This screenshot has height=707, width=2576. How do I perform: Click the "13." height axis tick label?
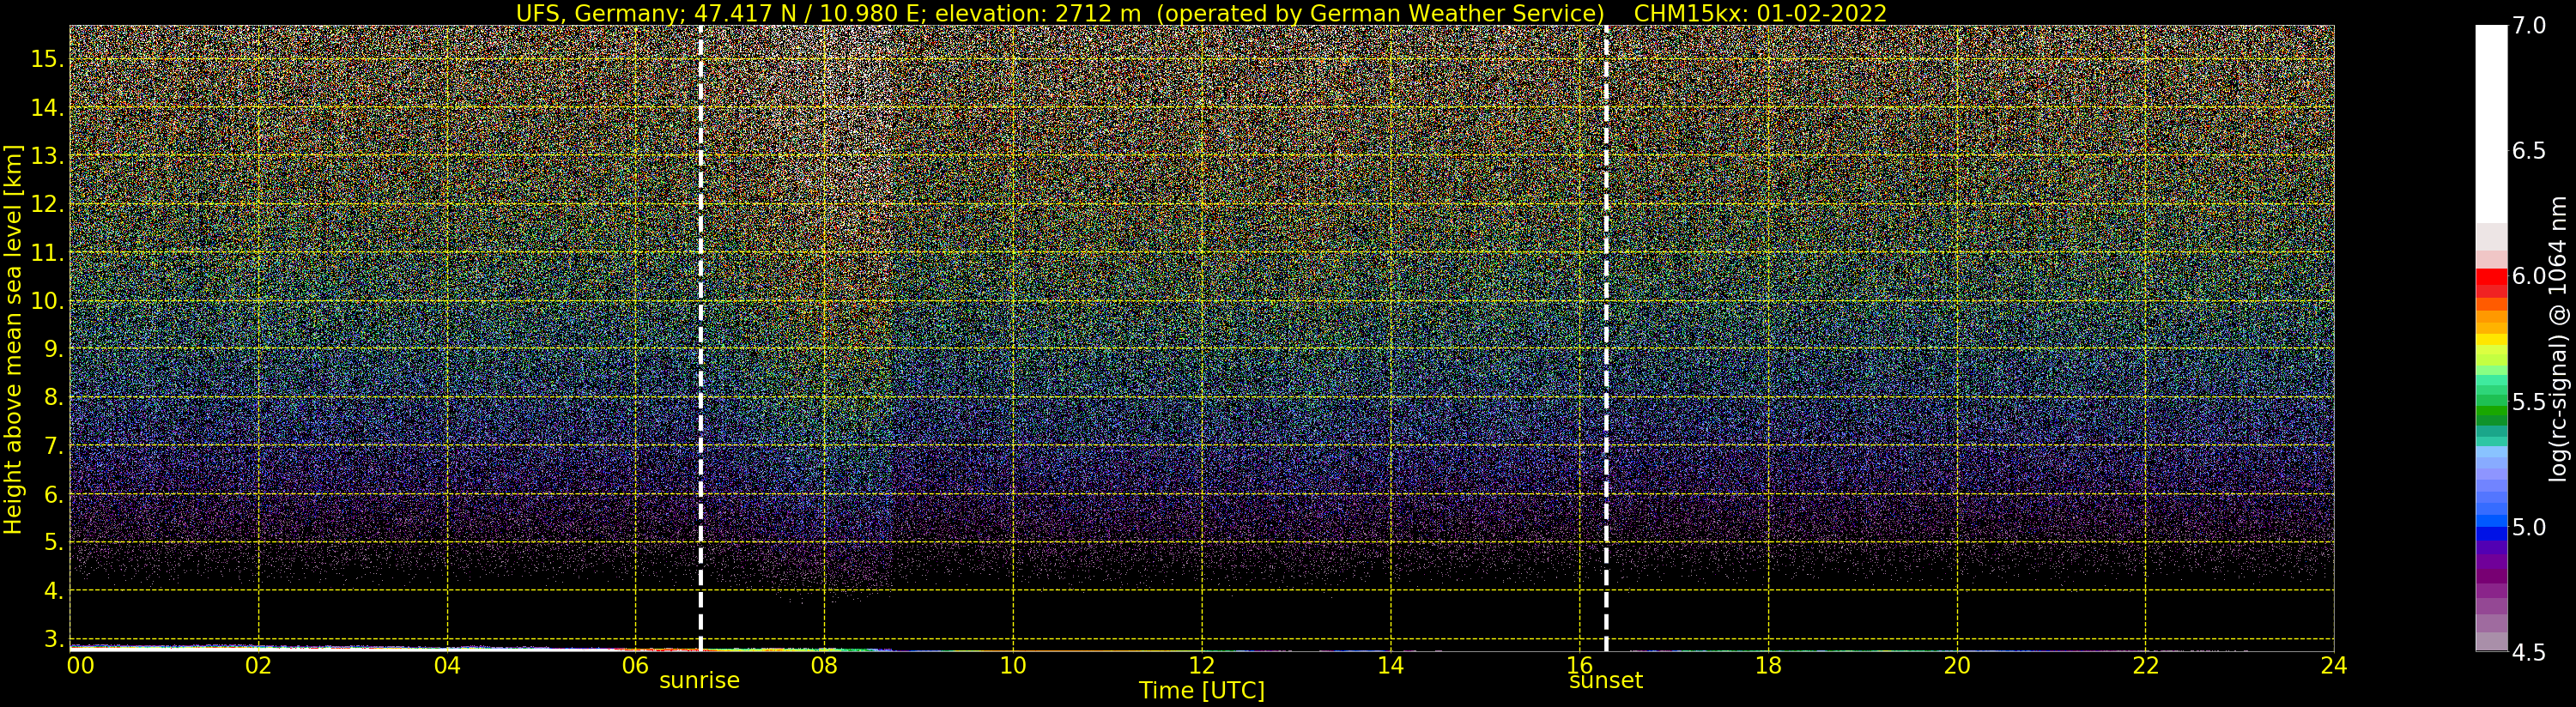tap(47, 156)
